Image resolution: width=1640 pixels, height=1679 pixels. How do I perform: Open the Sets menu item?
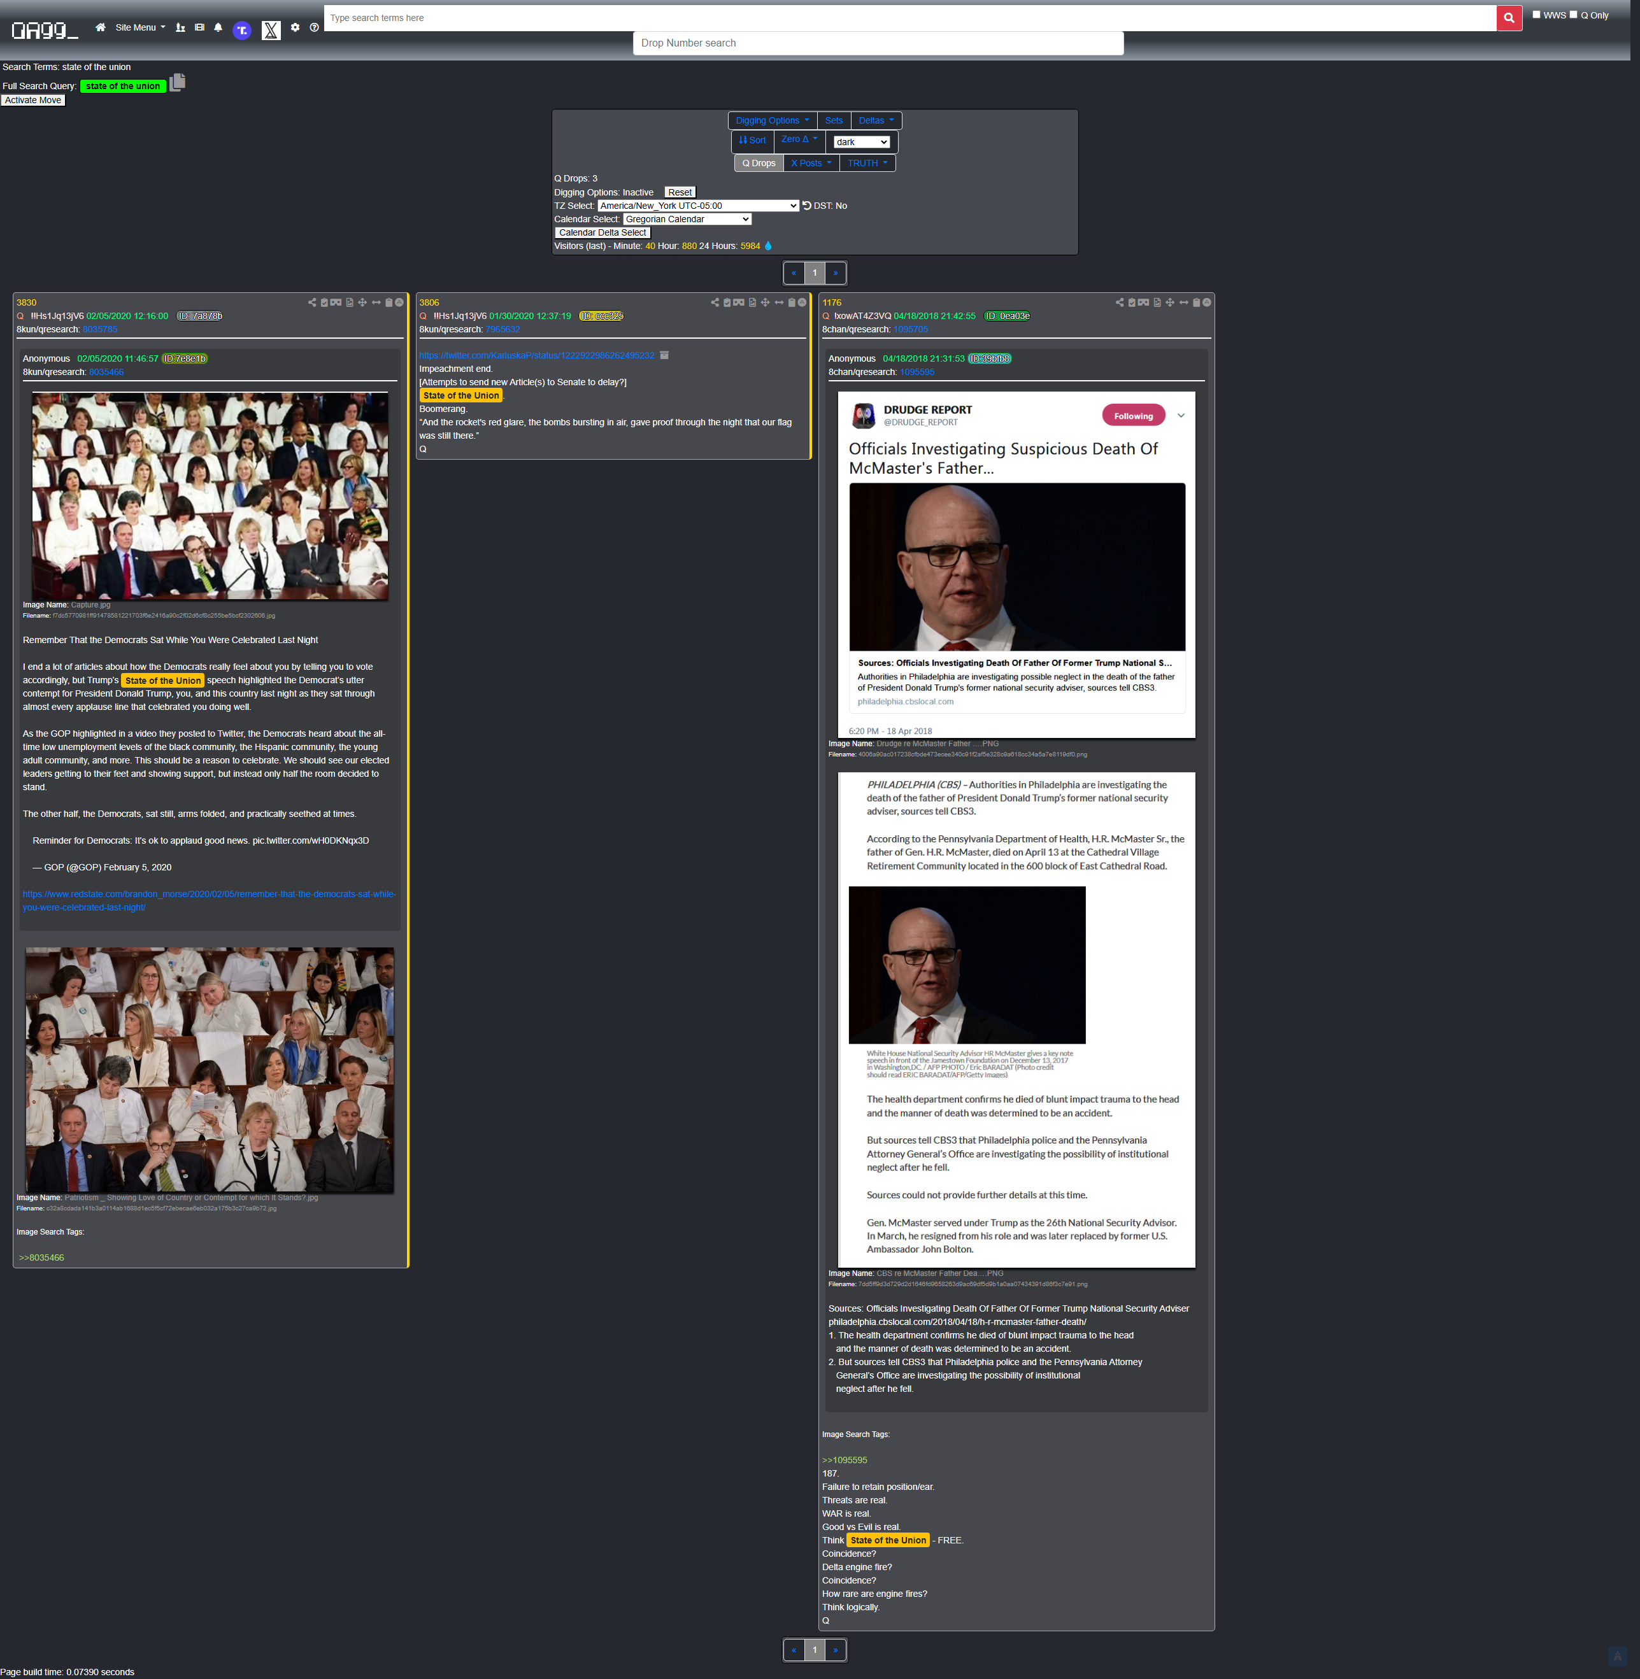(834, 120)
